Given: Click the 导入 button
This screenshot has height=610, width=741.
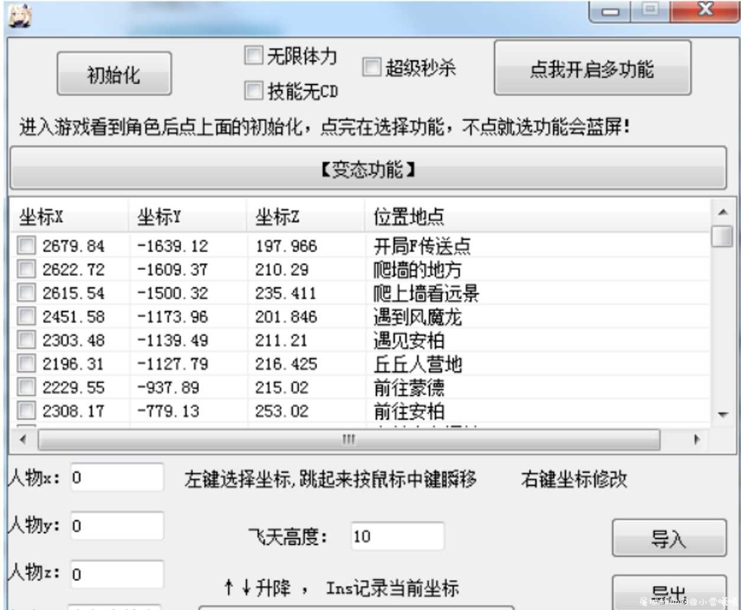Looking at the screenshot, I should point(669,538).
